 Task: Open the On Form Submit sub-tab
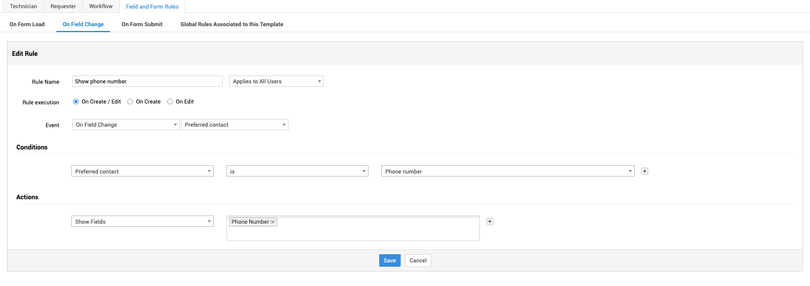(x=142, y=24)
